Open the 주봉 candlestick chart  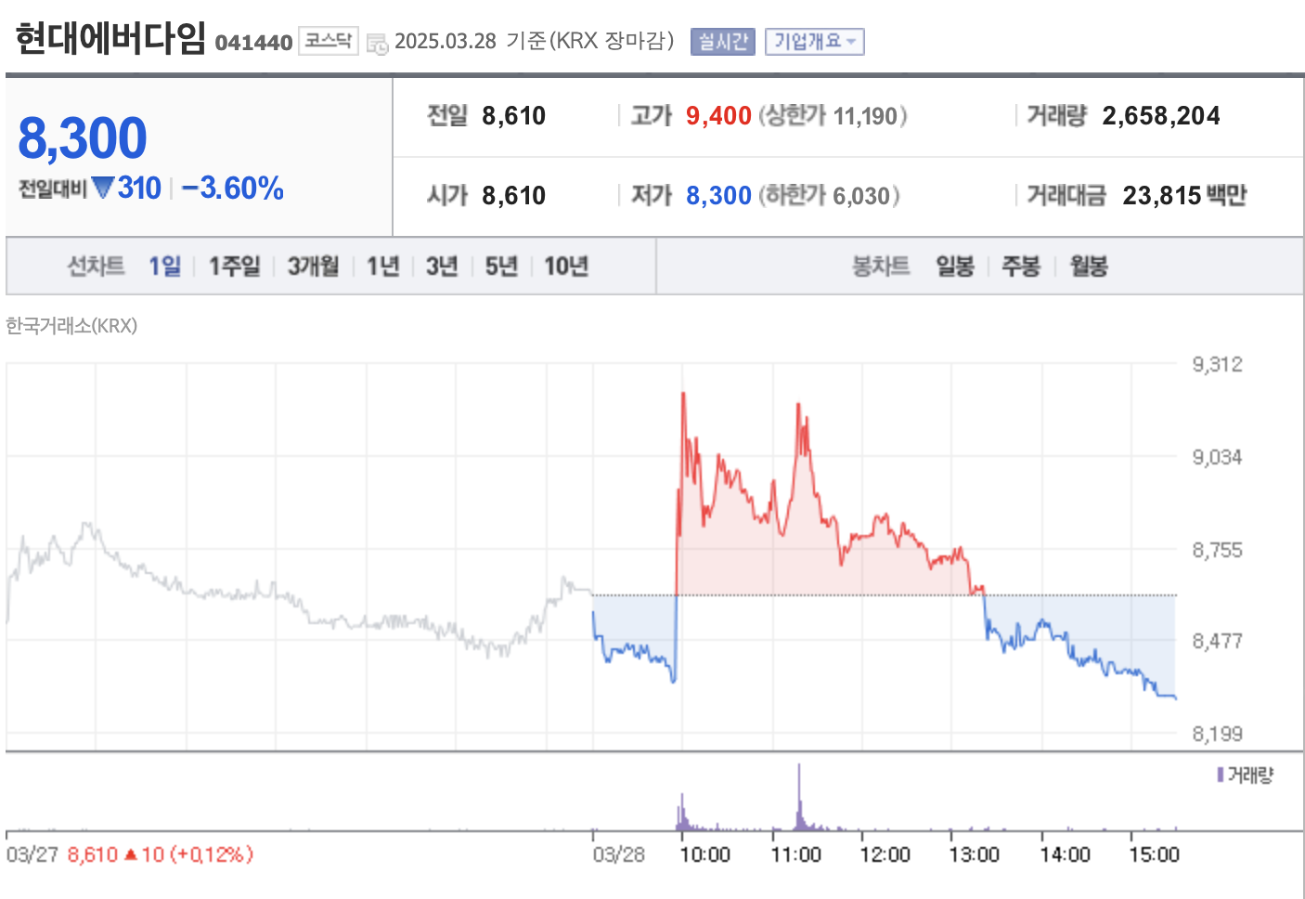(x=1021, y=267)
